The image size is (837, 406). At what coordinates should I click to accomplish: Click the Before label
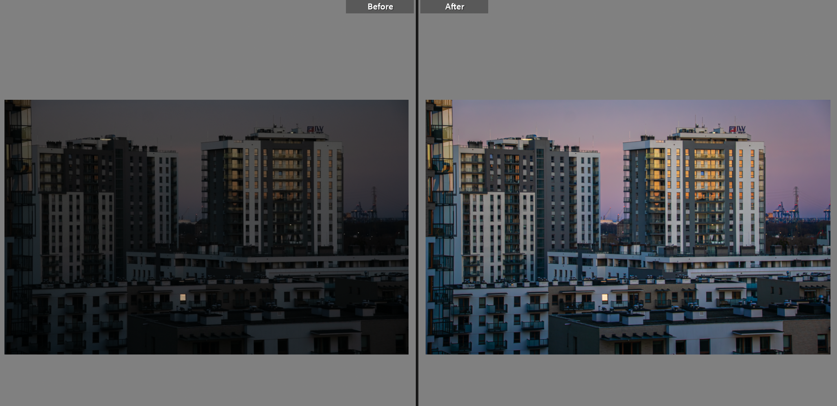click(380, 6)
